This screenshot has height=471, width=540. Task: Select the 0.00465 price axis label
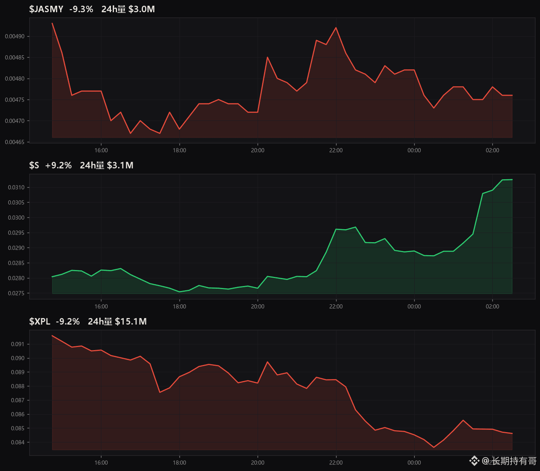14,142
